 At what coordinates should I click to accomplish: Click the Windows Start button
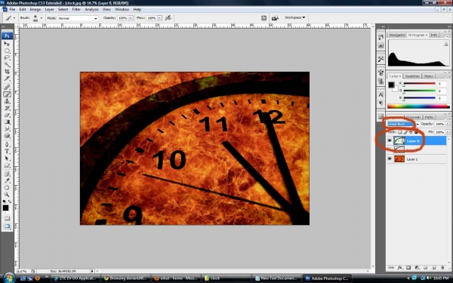pyautogui.click(x=8, y=278)
